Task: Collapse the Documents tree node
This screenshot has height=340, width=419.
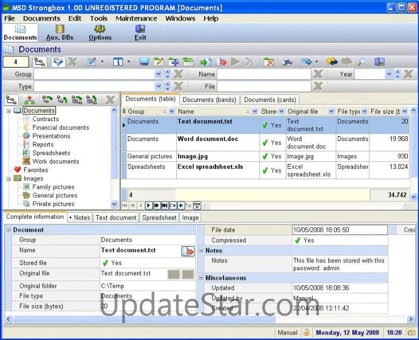Action: [9, 110]
